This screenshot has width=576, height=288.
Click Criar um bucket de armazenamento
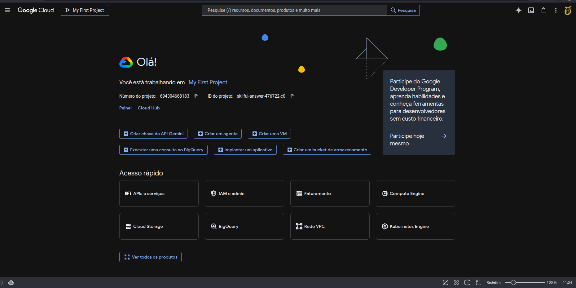tap(327, 150)
